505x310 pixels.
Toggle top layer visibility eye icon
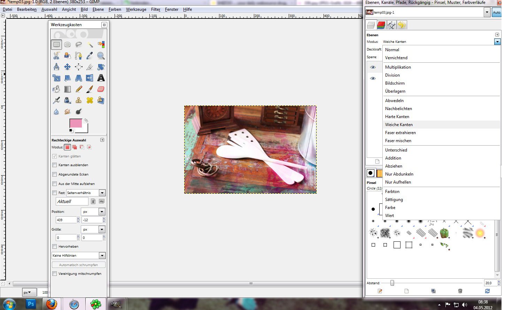pos(373,67)
